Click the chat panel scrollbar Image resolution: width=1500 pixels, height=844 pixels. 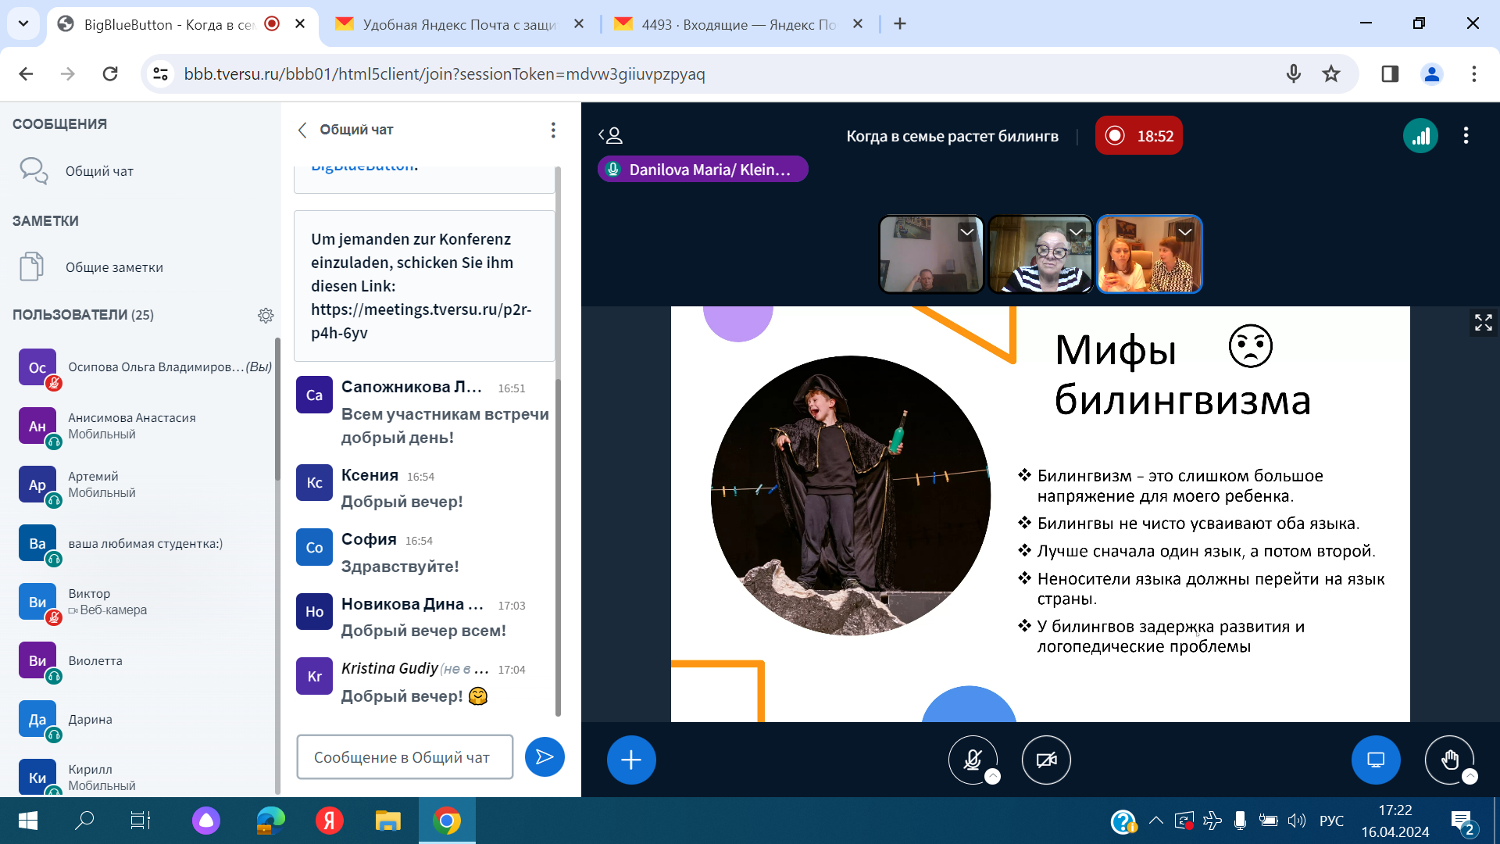558,547
